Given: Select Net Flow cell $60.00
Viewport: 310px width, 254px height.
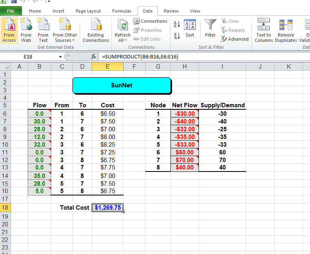Looking at the screenshot, I should coord(185,152).
